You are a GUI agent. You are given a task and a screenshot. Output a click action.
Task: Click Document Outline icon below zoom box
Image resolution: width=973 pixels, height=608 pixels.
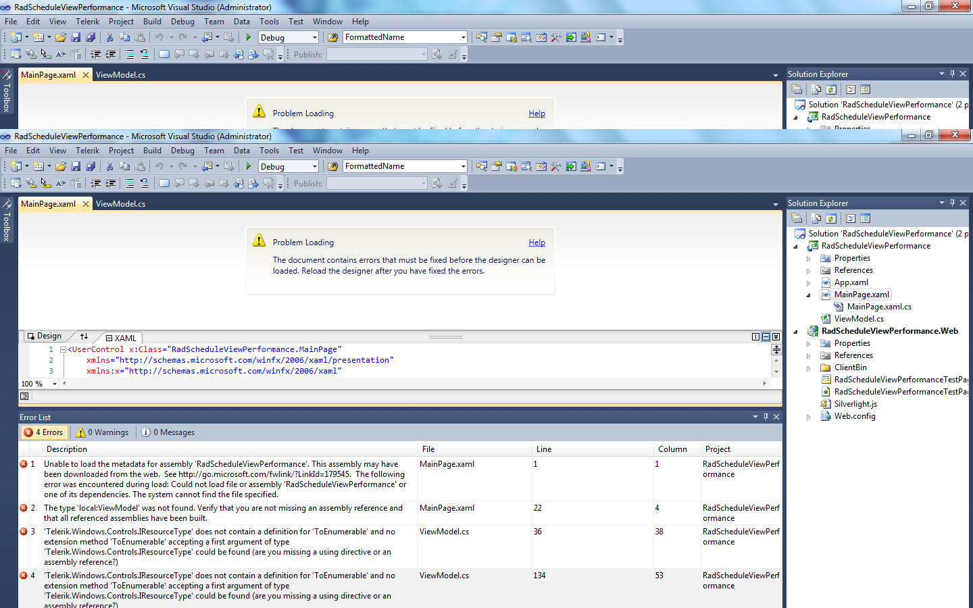click(24, 397)
